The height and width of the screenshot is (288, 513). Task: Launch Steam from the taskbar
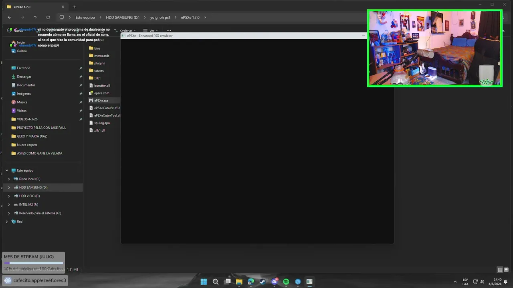(263, 282)
